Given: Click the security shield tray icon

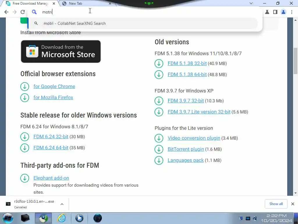Looking at the screenshot, I should click(x=241, y=218).
